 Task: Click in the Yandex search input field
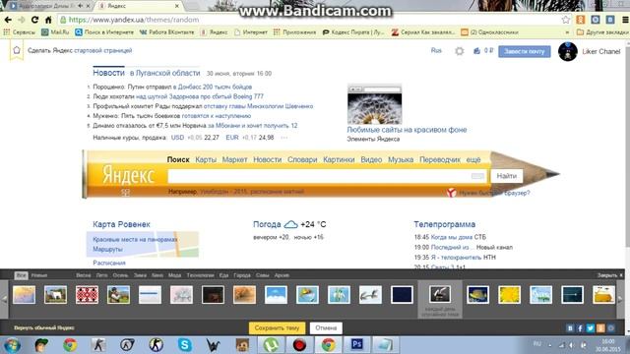point(319,176)
